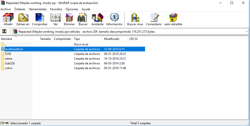Open the Ayuda menu
The height and width of the screenshot is (126, 250).
coord(86,9)
